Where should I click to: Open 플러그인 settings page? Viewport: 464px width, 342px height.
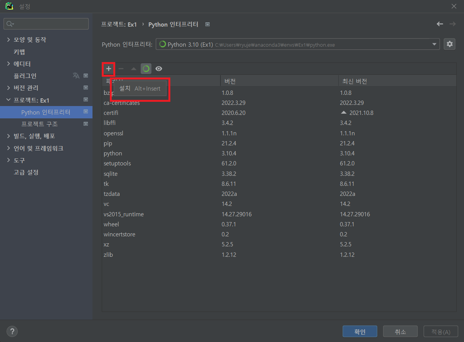[x=25, y=76]
